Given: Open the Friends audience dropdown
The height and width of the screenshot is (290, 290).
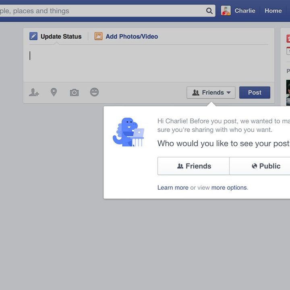Looking at the screenshot, I should coord(211,93).
